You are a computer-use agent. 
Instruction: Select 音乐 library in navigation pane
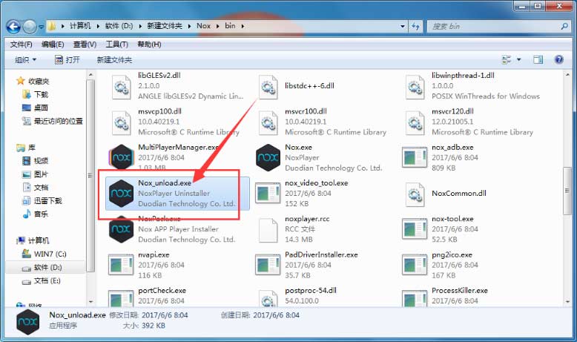point(41,214)
